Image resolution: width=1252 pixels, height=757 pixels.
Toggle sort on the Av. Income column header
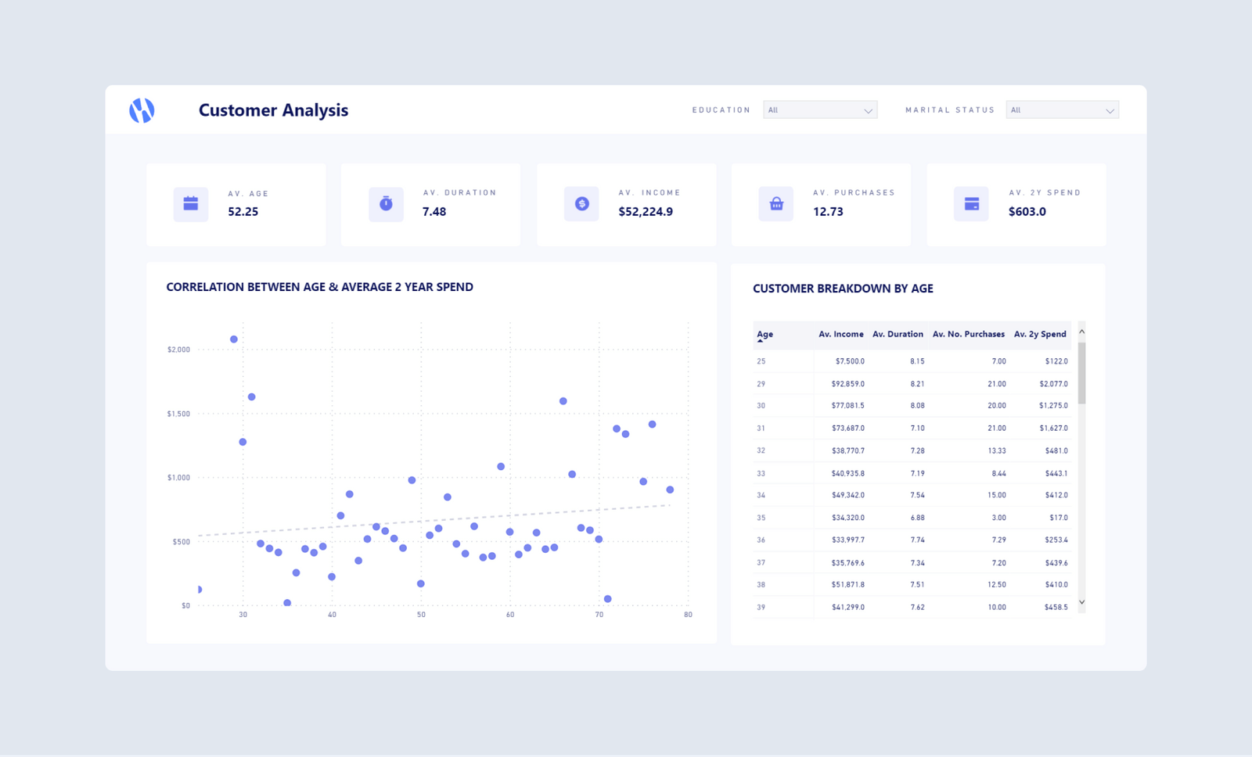[x=840, y=334]
